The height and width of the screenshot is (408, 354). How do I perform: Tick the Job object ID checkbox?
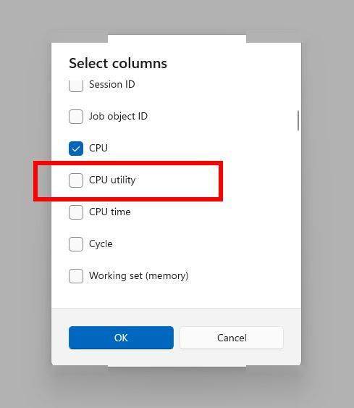pyautogui.click(x=76, y=117)
